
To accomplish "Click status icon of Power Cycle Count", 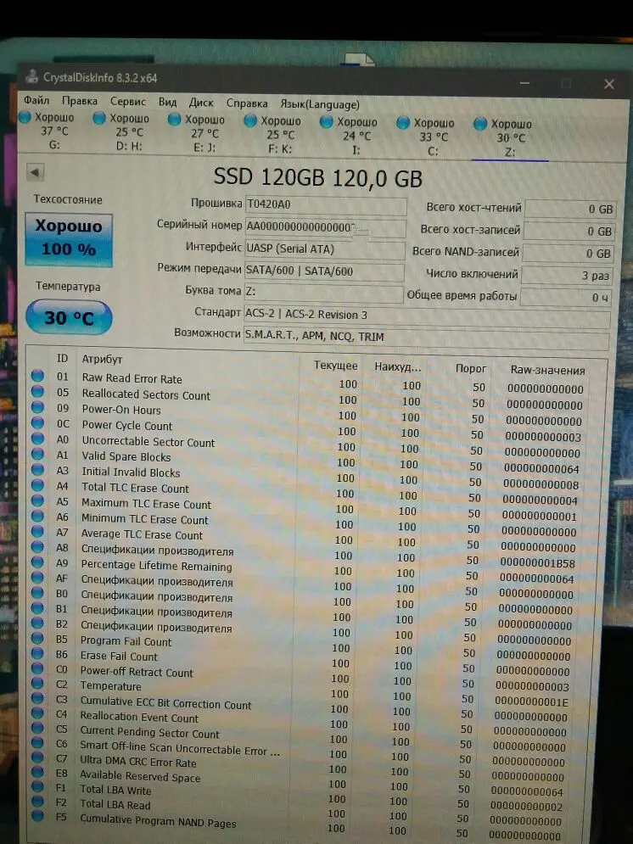I will pos(37,422).
